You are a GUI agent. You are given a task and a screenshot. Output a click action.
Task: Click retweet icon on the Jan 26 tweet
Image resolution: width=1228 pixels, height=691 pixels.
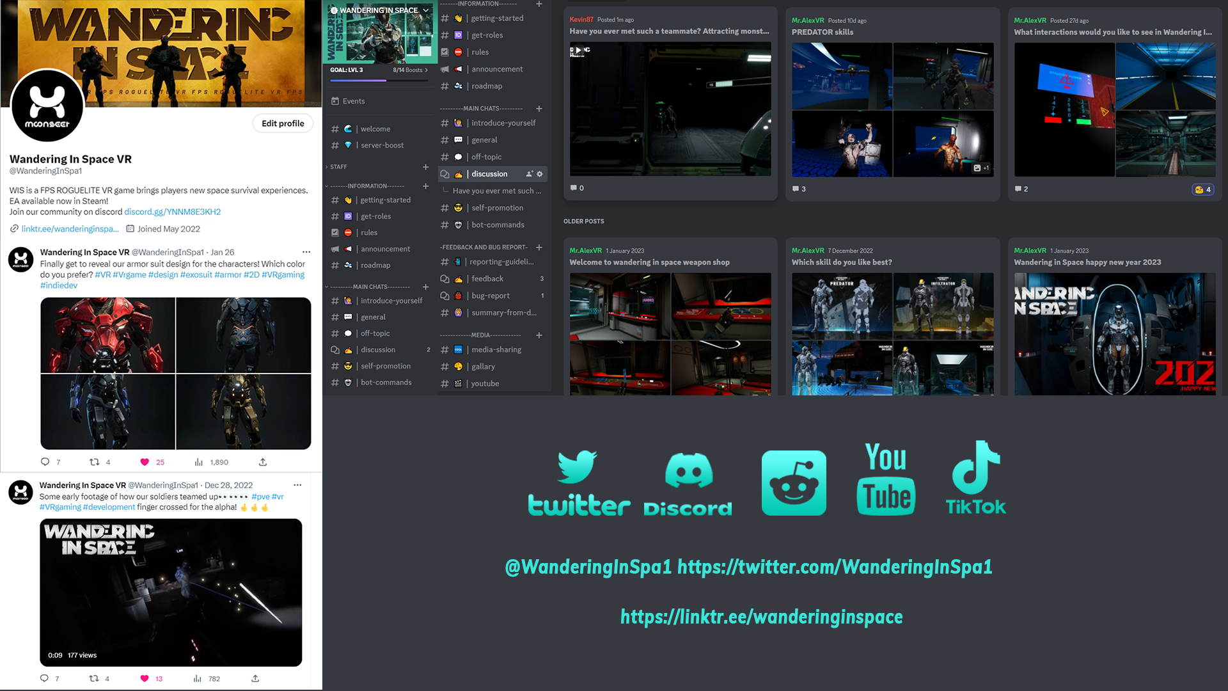[94, 462]
